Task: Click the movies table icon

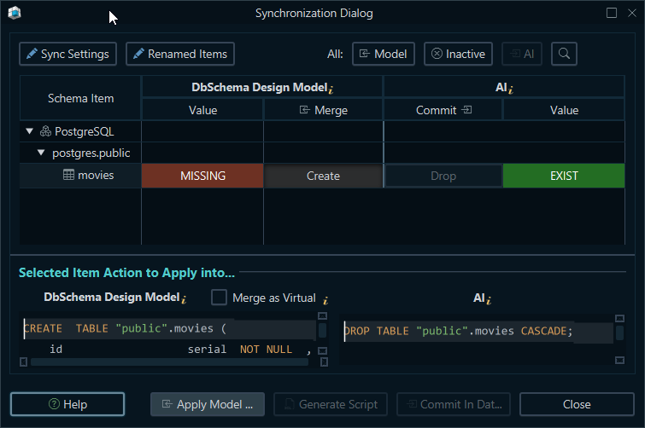Action: (68, 175)
